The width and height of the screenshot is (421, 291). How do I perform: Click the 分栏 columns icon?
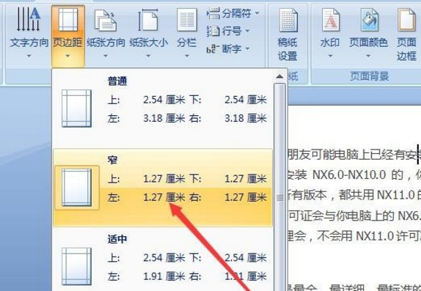click(187, 20)
